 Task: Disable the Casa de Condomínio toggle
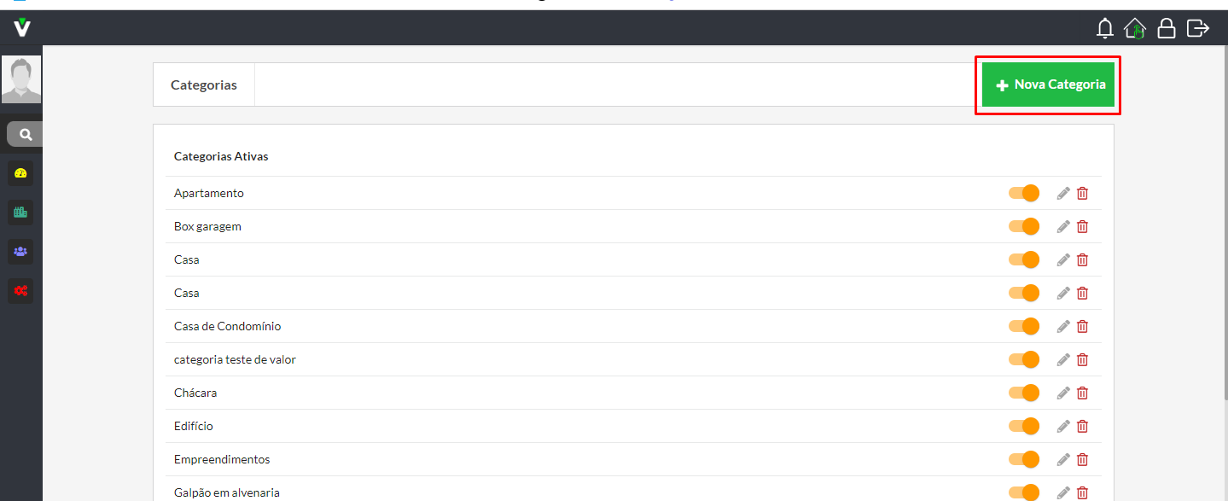1023,326
